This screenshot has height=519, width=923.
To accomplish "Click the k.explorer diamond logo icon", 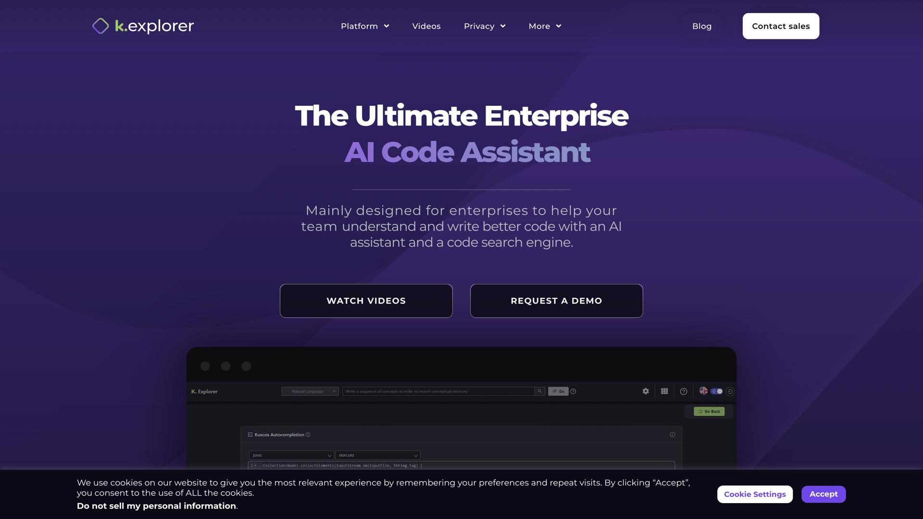I will coord(100,26).
